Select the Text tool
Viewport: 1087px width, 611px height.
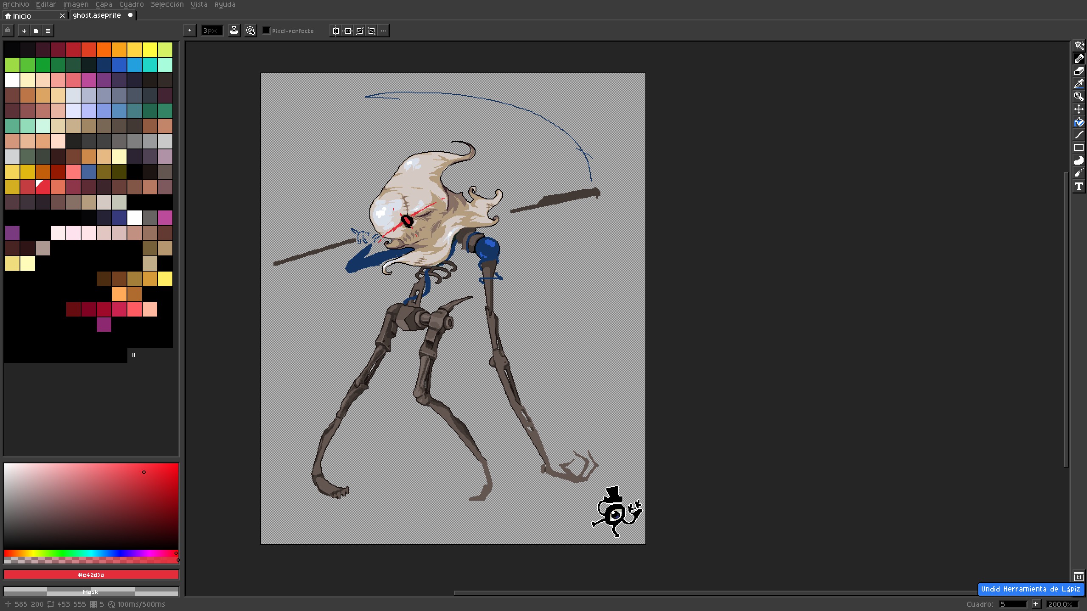pos(1079,186)
